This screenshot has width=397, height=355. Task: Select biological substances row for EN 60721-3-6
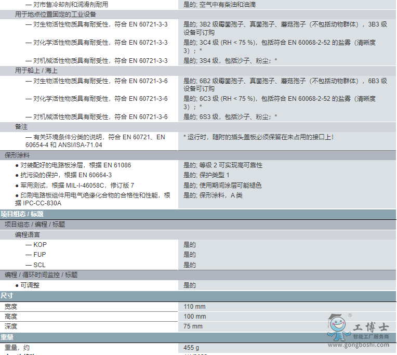[x=97, y=81]
